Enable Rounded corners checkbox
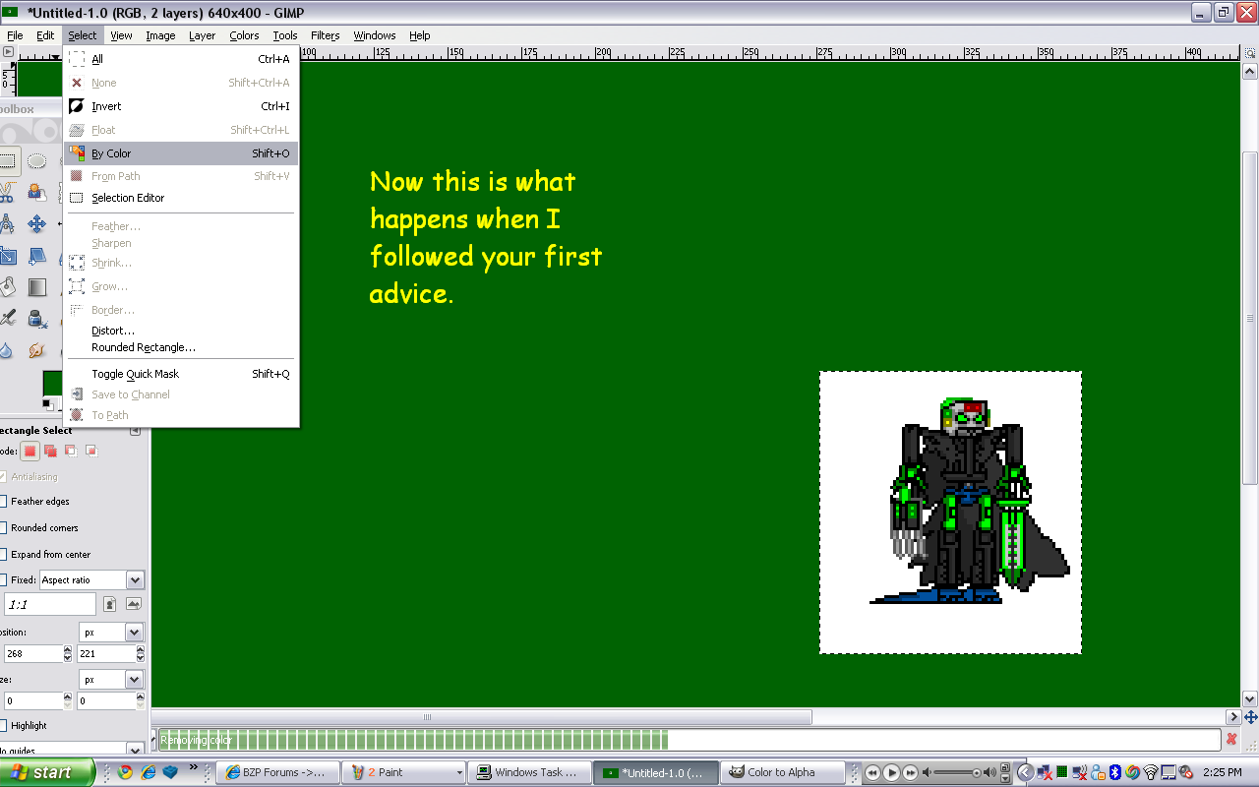 click(3, 528)
